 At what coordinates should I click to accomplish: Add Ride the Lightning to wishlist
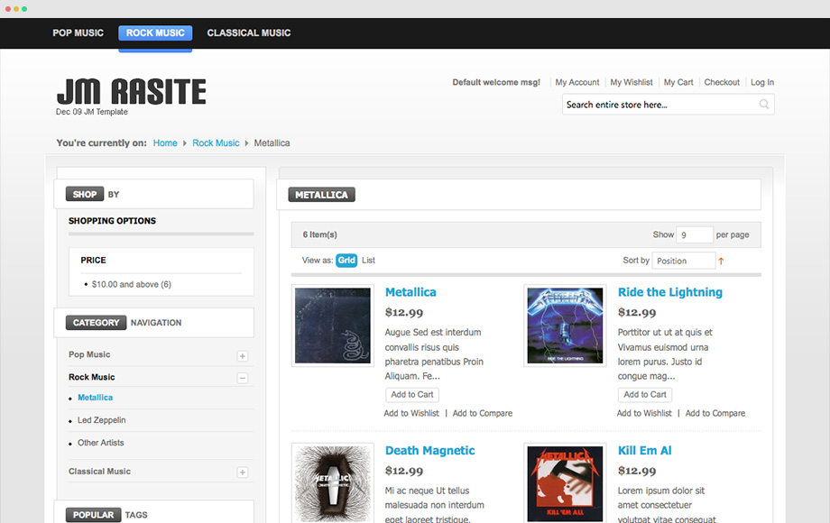[x=644, y=413]
